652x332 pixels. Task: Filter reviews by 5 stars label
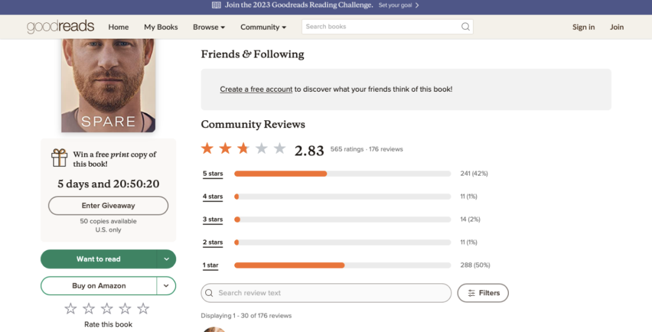(213, 174)
